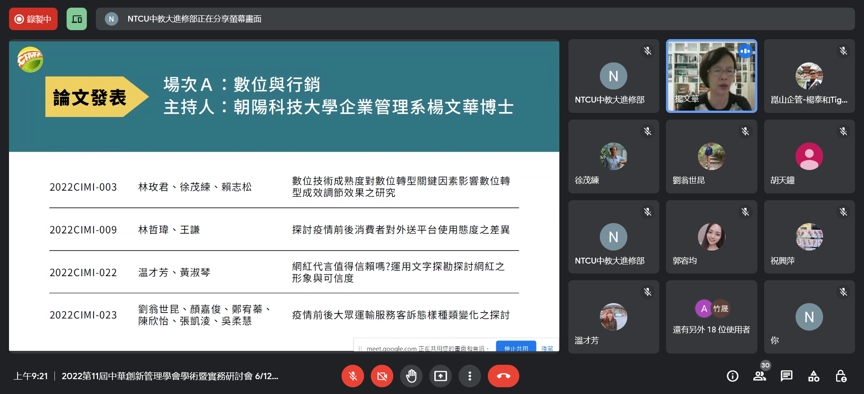Turn on your camera
Viewport: 864px width, 394px height.
coord(382,376)
